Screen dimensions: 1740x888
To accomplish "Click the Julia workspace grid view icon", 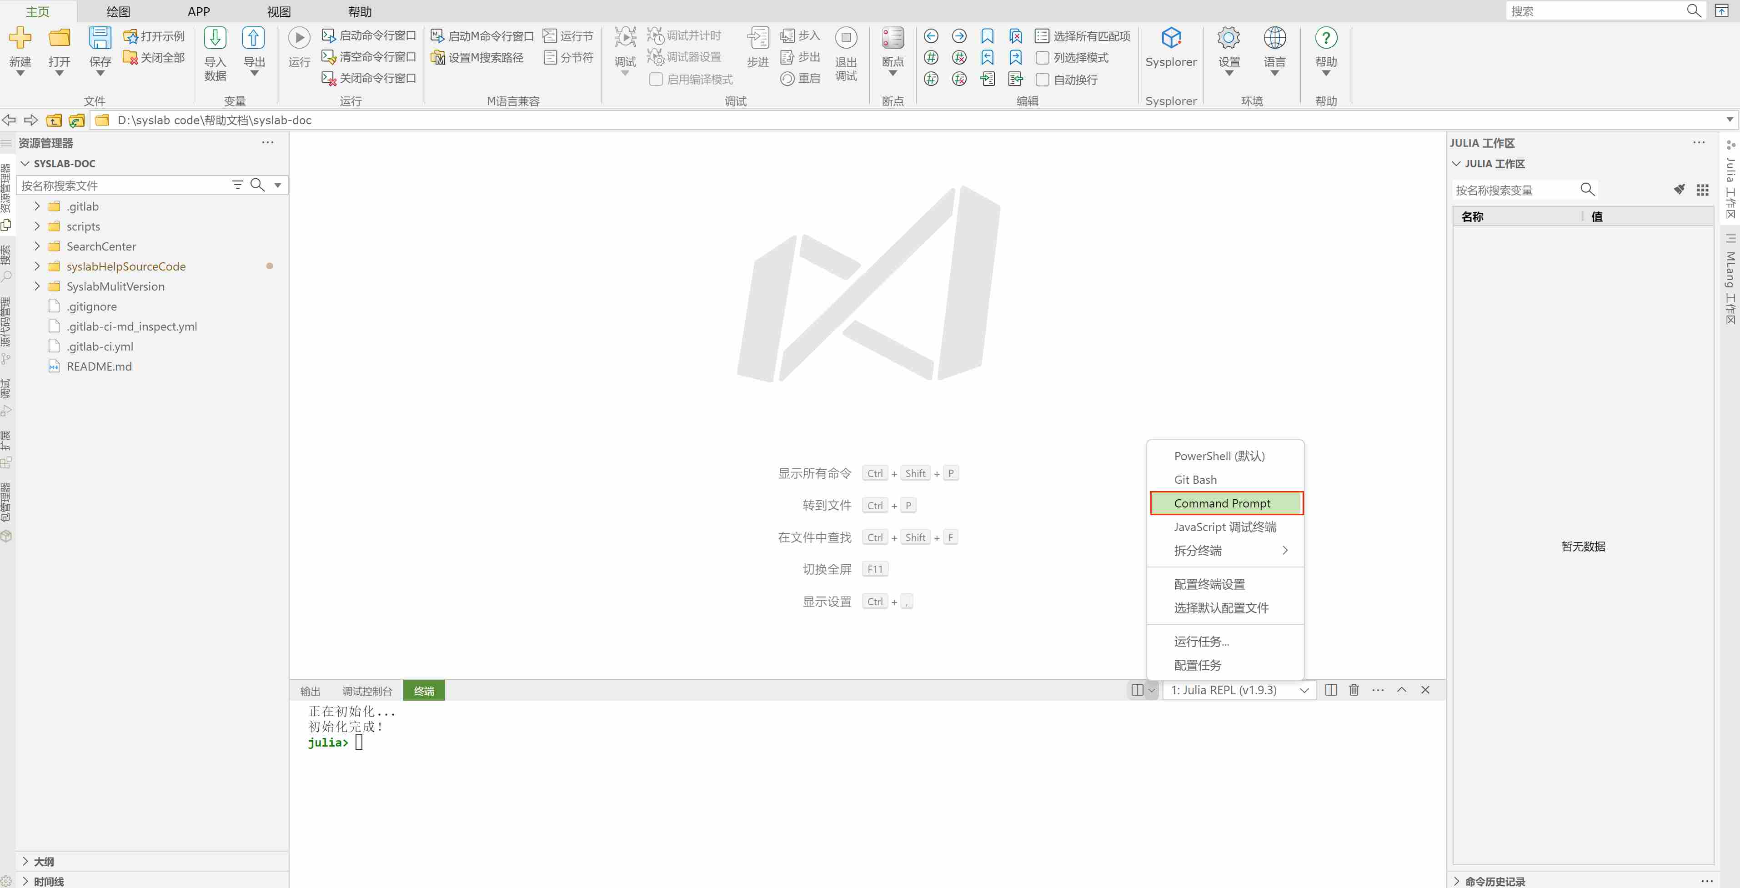I will click(x=1702, y=190).
